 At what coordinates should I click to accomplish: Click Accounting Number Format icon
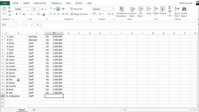click(x=94, y=14)
